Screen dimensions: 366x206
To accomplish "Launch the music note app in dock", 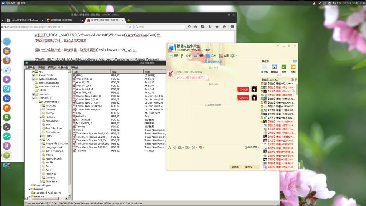I will tap(7, 70).
